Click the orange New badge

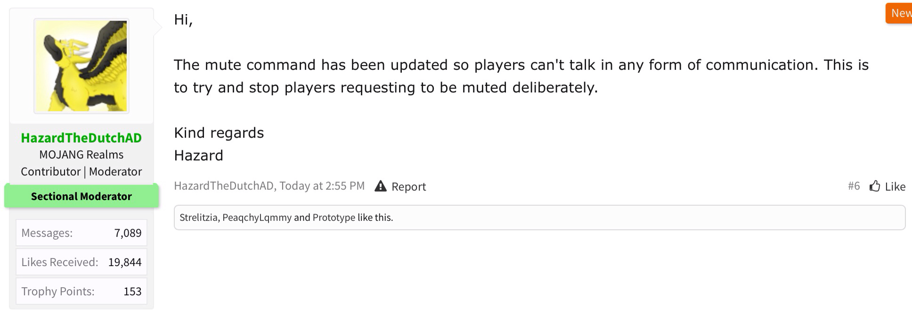point(899,13)
